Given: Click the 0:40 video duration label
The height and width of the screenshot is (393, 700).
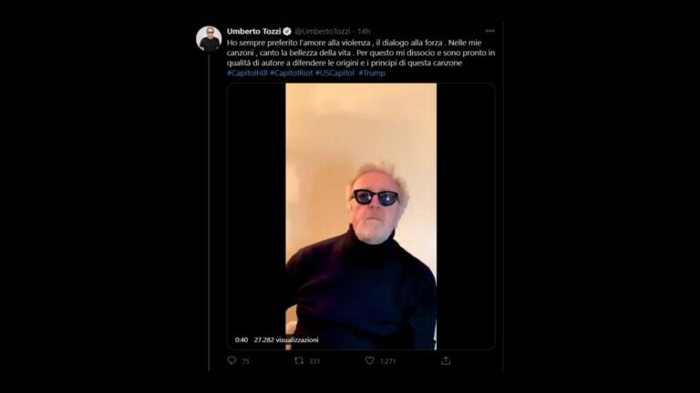Looking at the screenshot, I should pyautogui.click(x=241, y=339).
